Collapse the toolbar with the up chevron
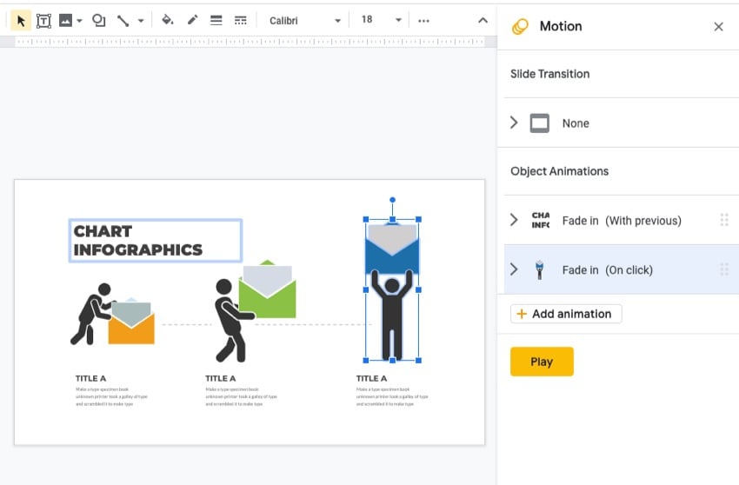The image size is (739, 485). pyautogui.click(x=483, y=20)
